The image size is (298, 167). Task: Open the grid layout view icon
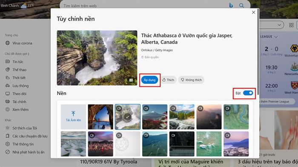[x=291, y=25]
